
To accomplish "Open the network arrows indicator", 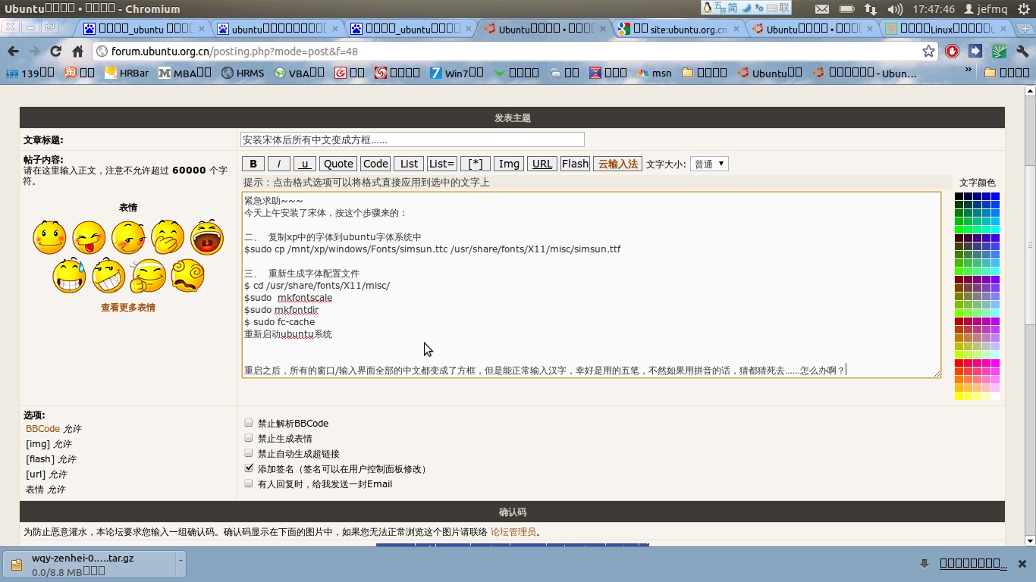I will (870, 9).
